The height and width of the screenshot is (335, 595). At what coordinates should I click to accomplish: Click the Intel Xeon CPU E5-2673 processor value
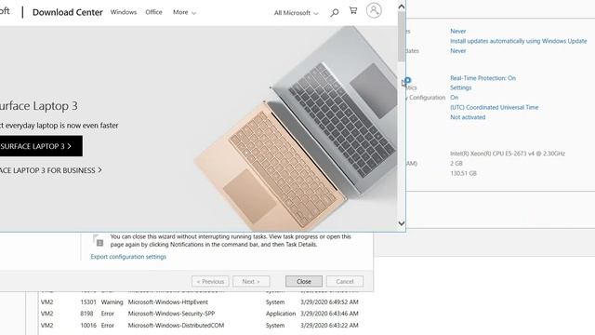pos(508,154)
